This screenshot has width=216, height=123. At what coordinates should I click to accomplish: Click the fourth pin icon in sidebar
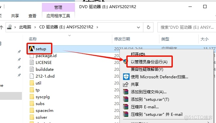point(19,75)
